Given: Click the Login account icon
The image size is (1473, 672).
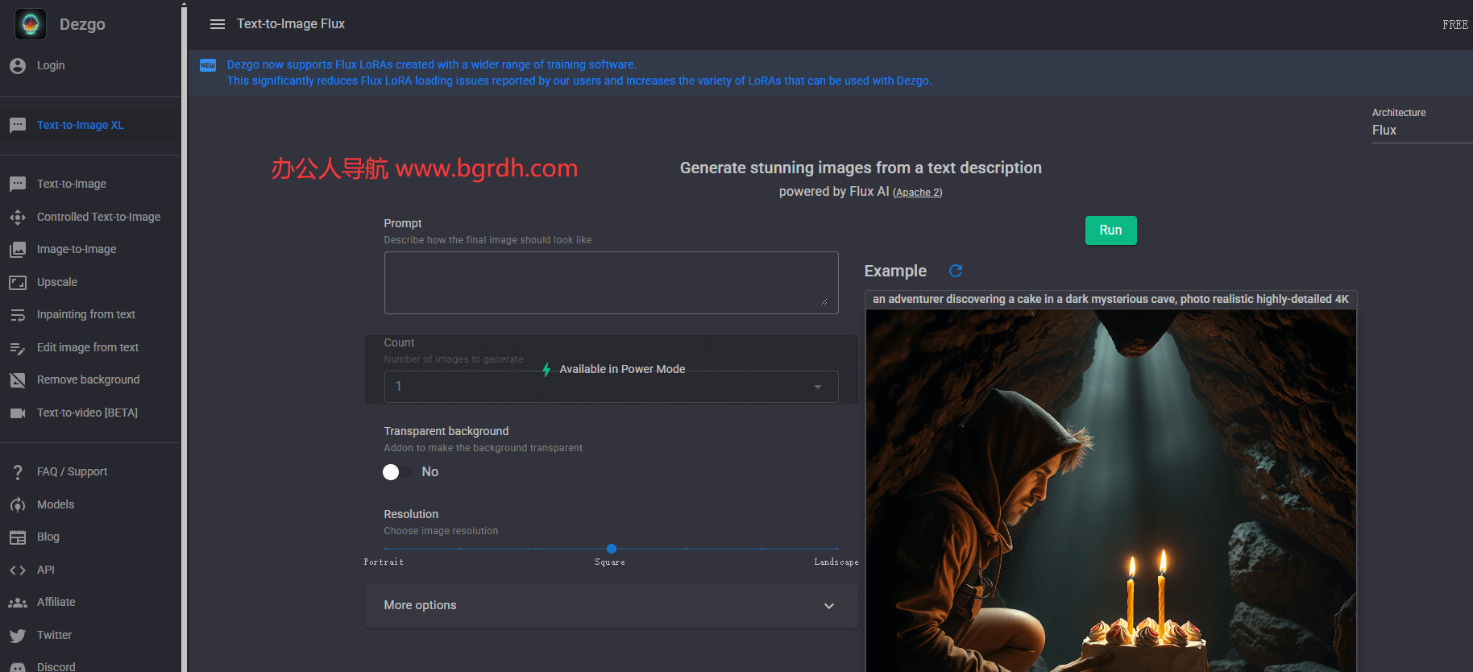Looking at the screenshot, I should pos(18,66).
